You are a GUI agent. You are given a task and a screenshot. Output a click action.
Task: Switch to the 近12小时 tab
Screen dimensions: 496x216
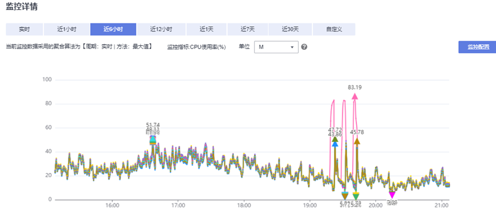coord(161,29)
